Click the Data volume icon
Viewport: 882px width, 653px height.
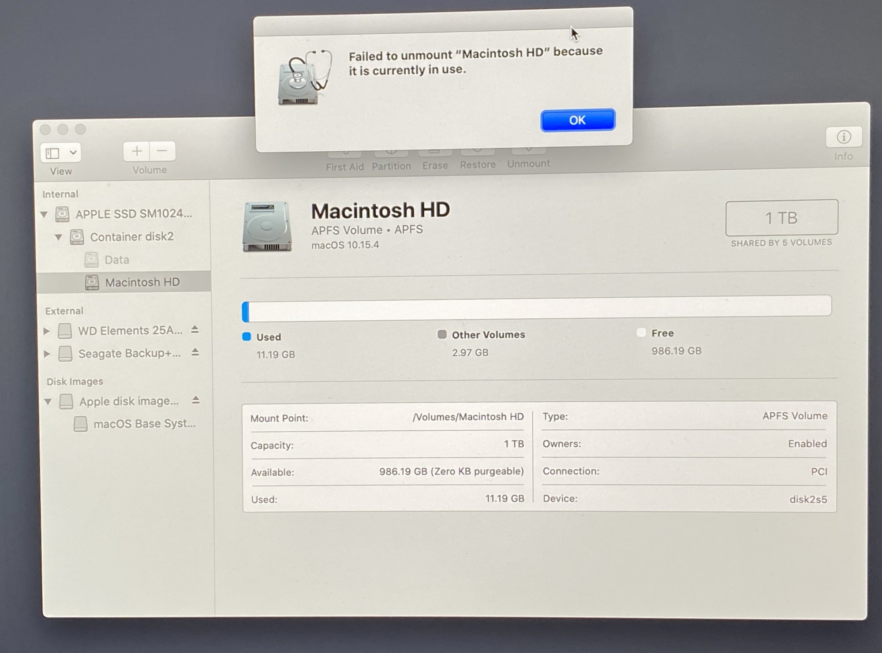tap(91, 260)
